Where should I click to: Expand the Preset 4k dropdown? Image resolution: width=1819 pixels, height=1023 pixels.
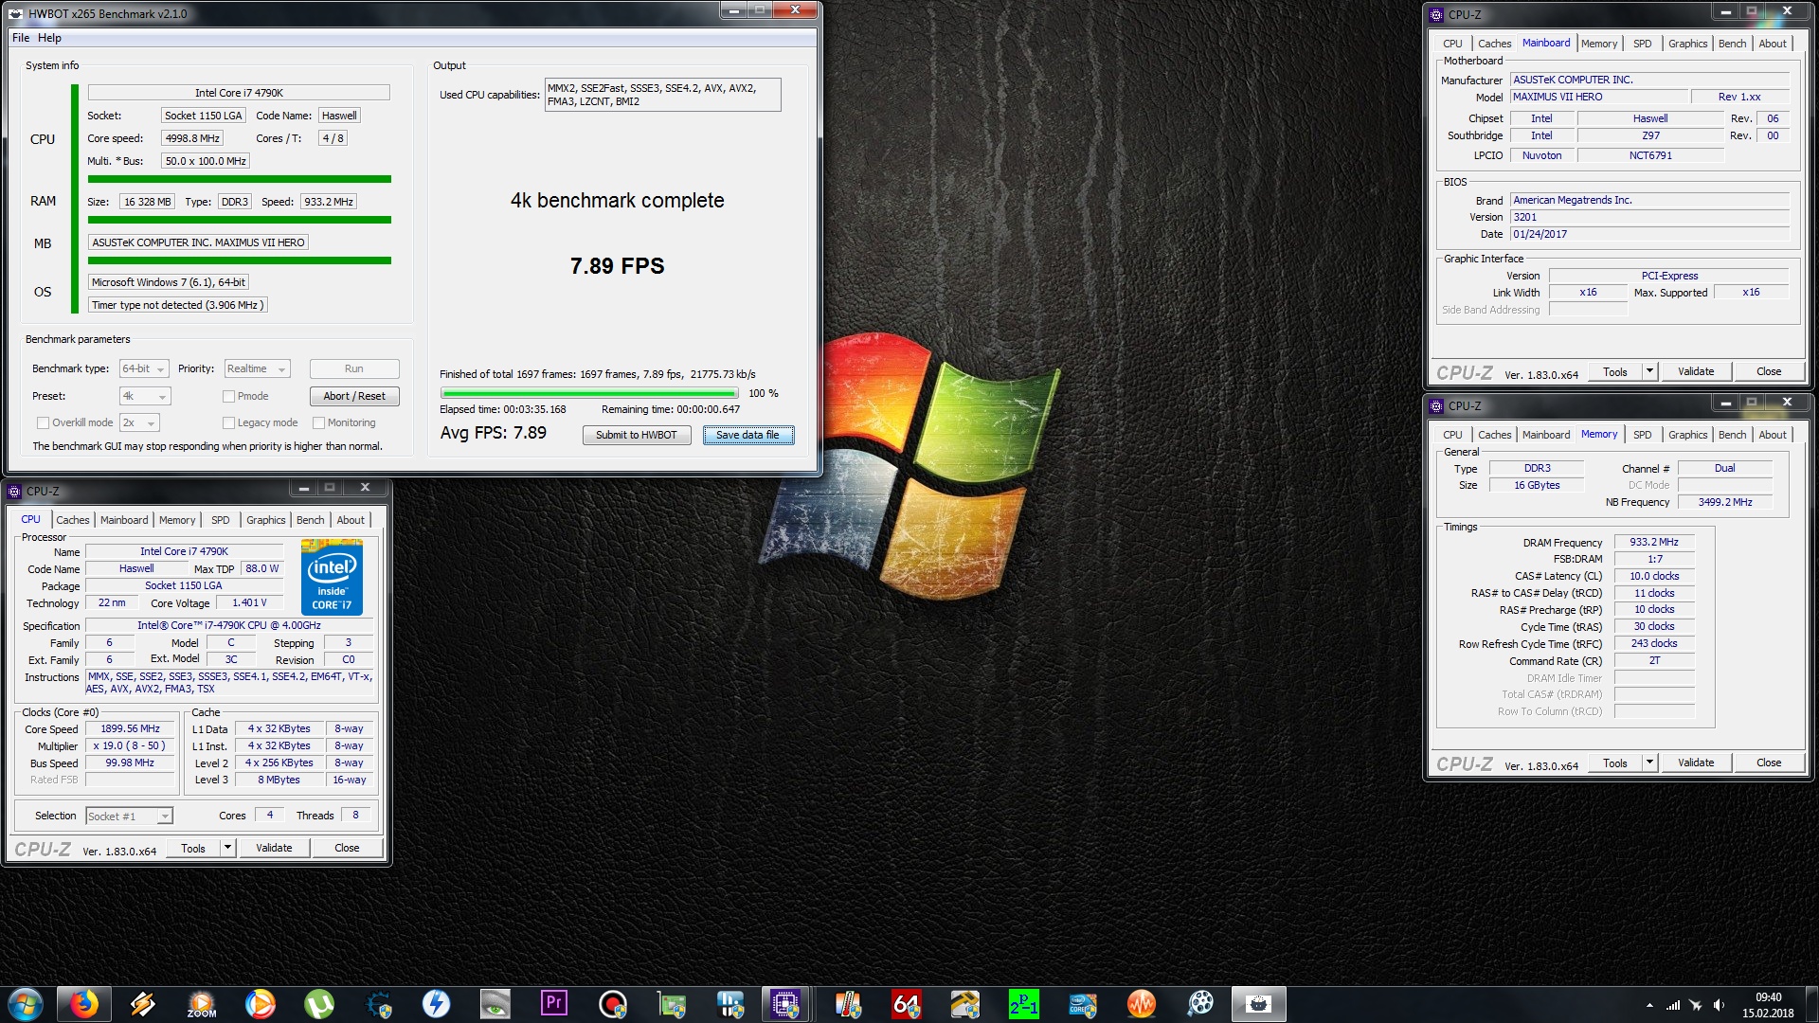(145, 396)
